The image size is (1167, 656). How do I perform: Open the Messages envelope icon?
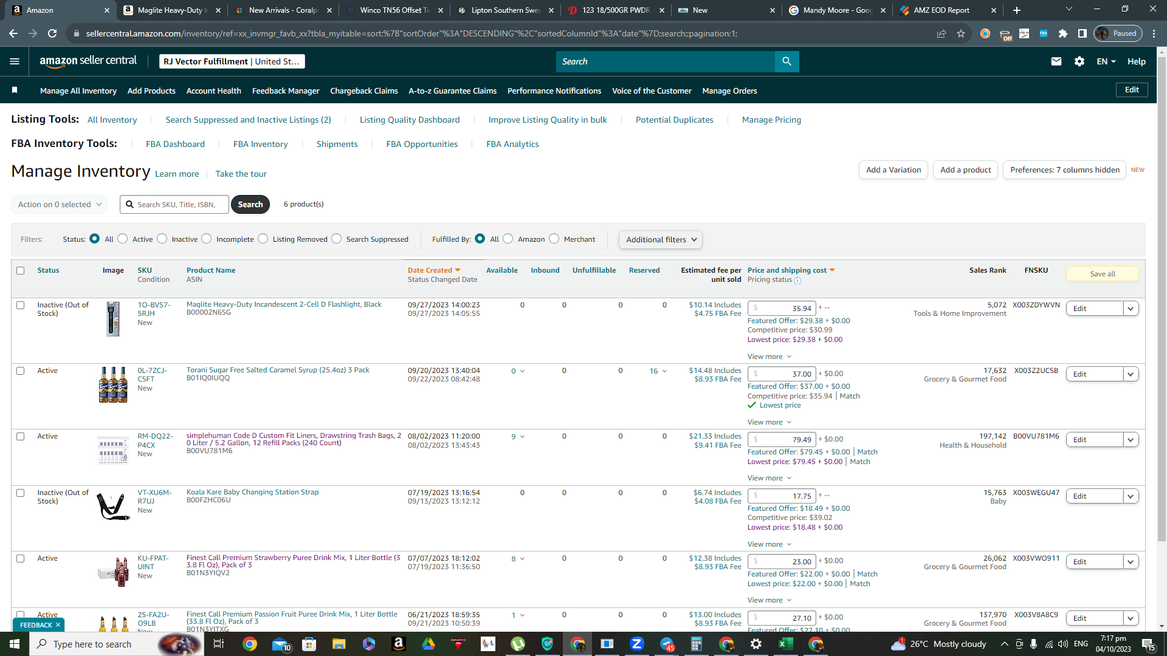tap(1056, 61)
